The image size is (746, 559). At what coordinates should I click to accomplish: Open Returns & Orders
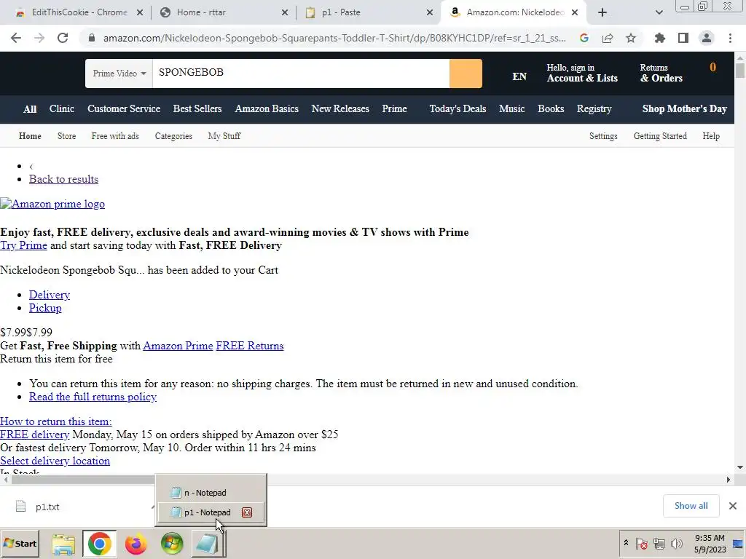point(661,74)
